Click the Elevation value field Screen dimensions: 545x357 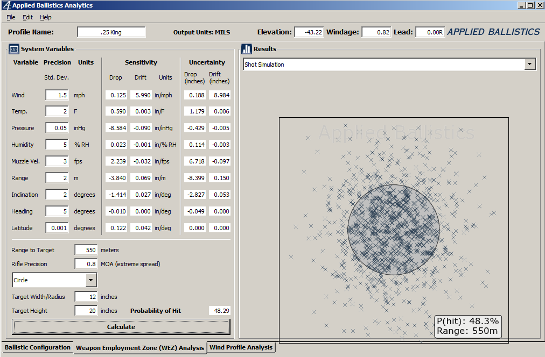[309, 32]
